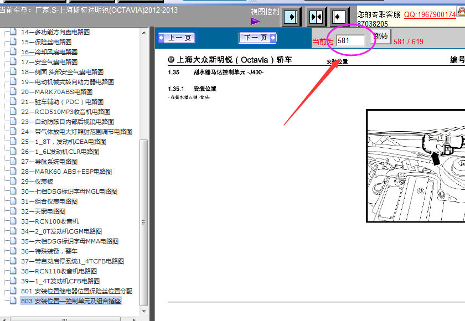Click the purple triangle under 视图控制
465x321 pixels.
click(x=255, y=22)
